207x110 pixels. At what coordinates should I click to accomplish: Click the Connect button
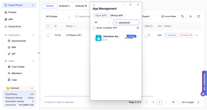point(171,35)
